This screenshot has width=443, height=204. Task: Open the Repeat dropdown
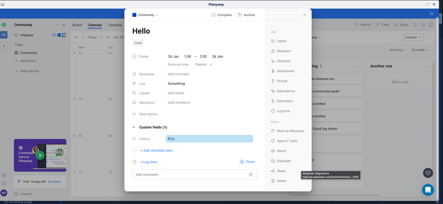point(204,64)
